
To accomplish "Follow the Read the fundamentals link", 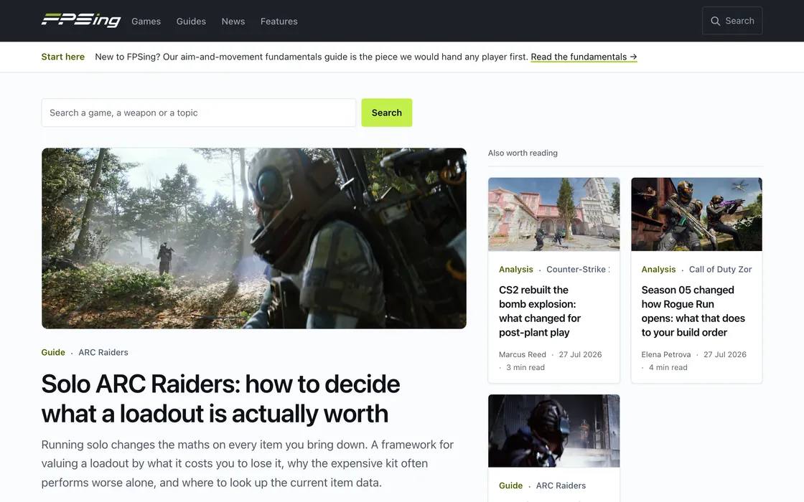I will (x=584, y=57).
